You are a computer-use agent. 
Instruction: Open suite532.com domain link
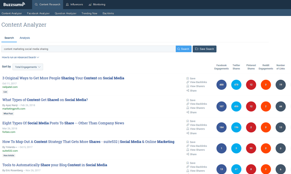point(10,151)
